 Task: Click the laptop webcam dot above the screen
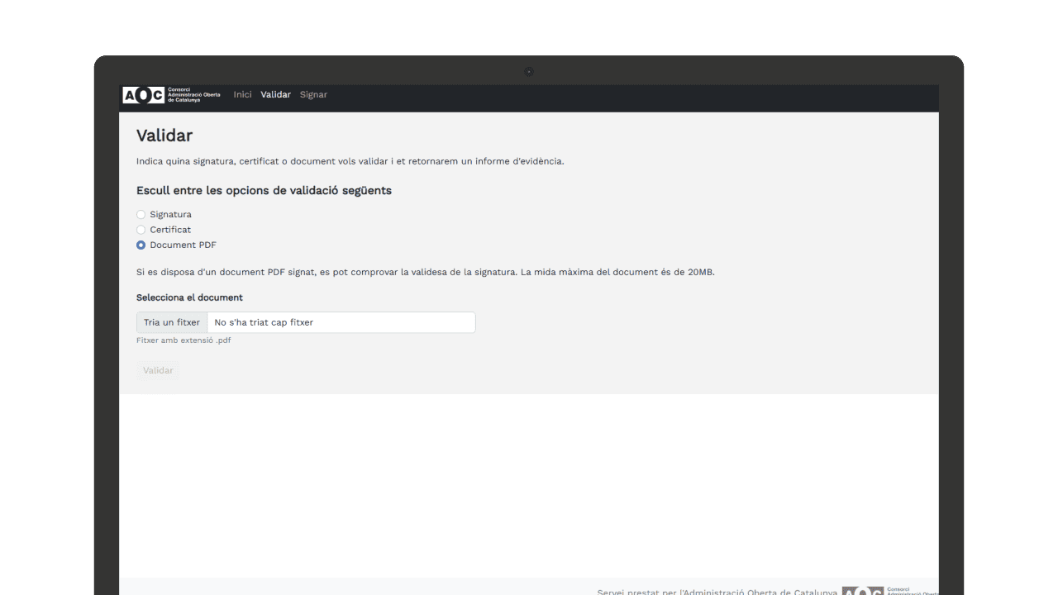(529, 72)
